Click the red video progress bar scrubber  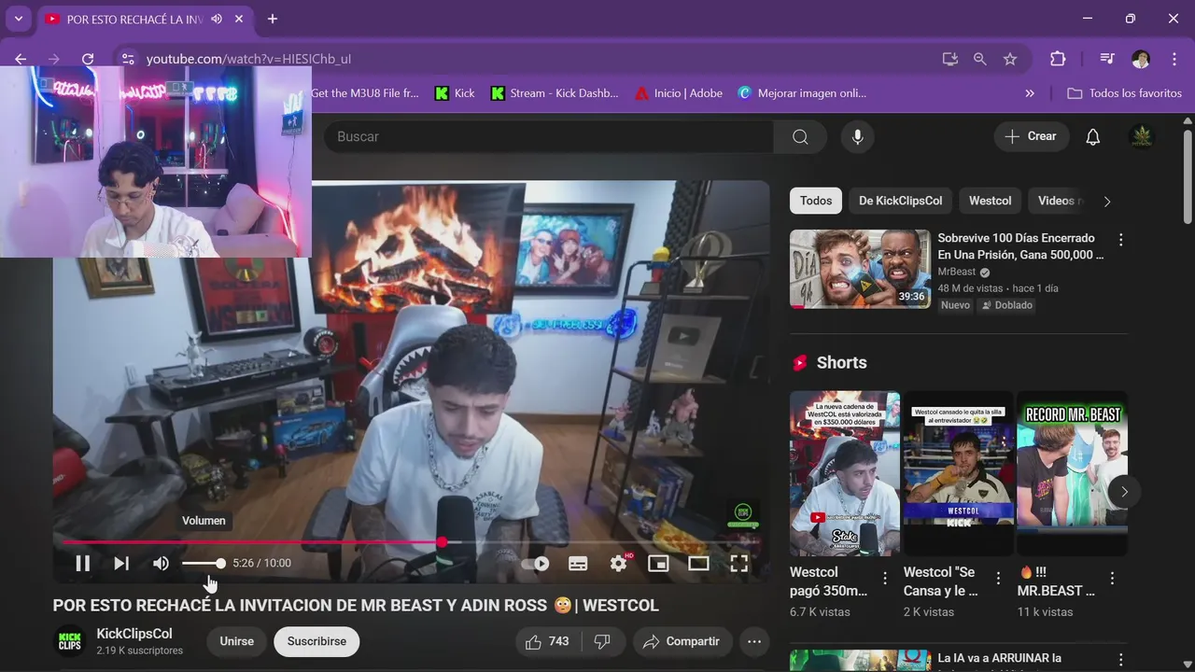(442, 541)
